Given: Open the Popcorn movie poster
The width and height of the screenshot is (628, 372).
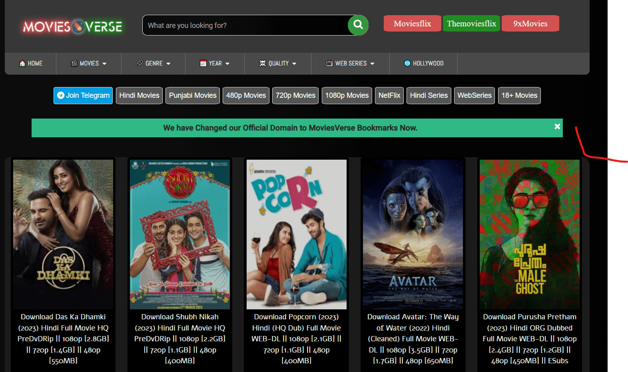Looking at the screenshot, I should pyautogui.click(x=297, y=234).
